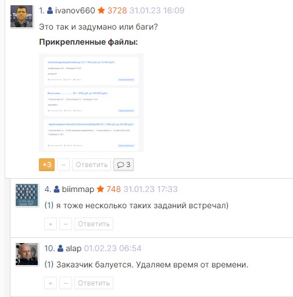Click the orange star next to 3728
Image resolution: width=293 pixels, height=297 pixels.
(101, 10)
